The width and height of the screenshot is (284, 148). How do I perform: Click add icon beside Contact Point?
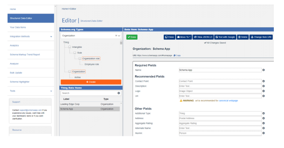click(x=264, y=81)
